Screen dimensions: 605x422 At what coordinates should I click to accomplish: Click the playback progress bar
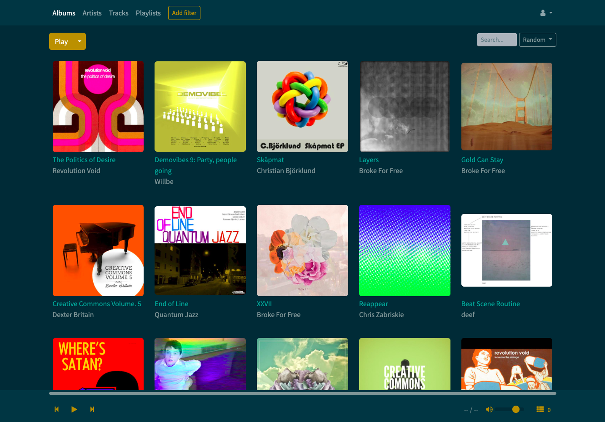(303, 393)
